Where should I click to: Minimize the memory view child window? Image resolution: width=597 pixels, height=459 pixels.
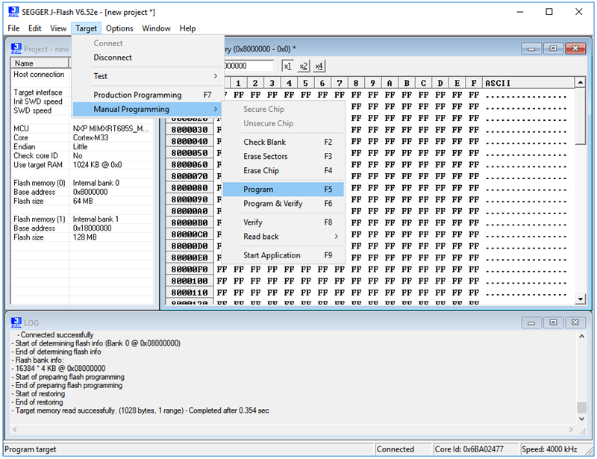point(531,49)
